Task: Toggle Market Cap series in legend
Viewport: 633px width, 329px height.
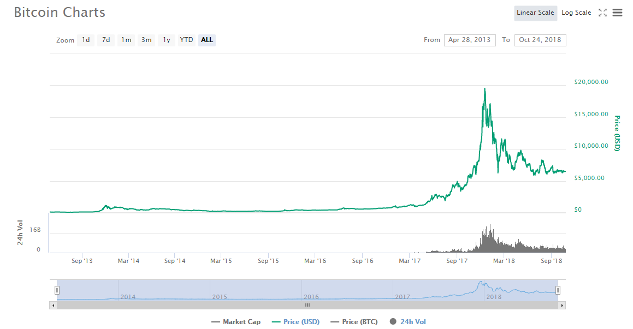Action: [x=236, y=322]
